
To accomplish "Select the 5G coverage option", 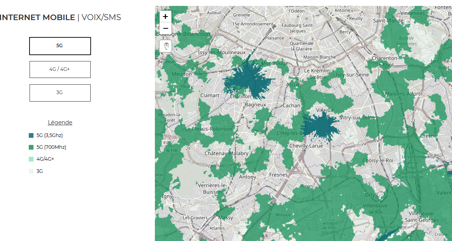I will click(60, 46).
